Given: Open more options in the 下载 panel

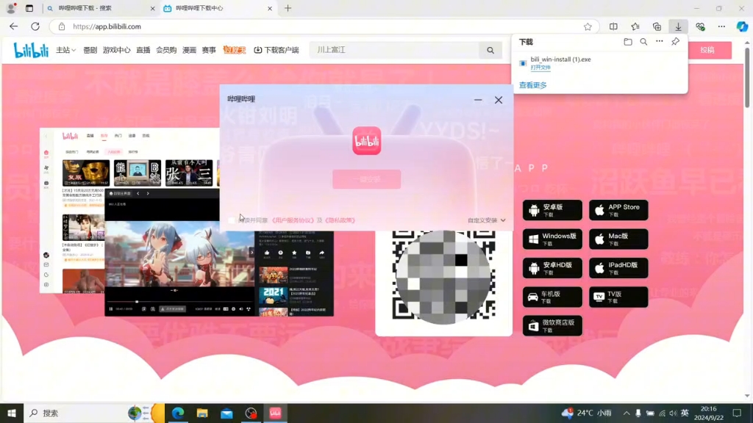Looking at the screenshot, I should click(x=660, y=42).
